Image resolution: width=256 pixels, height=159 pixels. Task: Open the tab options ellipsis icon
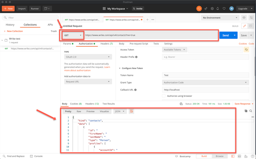coord(153,19)
